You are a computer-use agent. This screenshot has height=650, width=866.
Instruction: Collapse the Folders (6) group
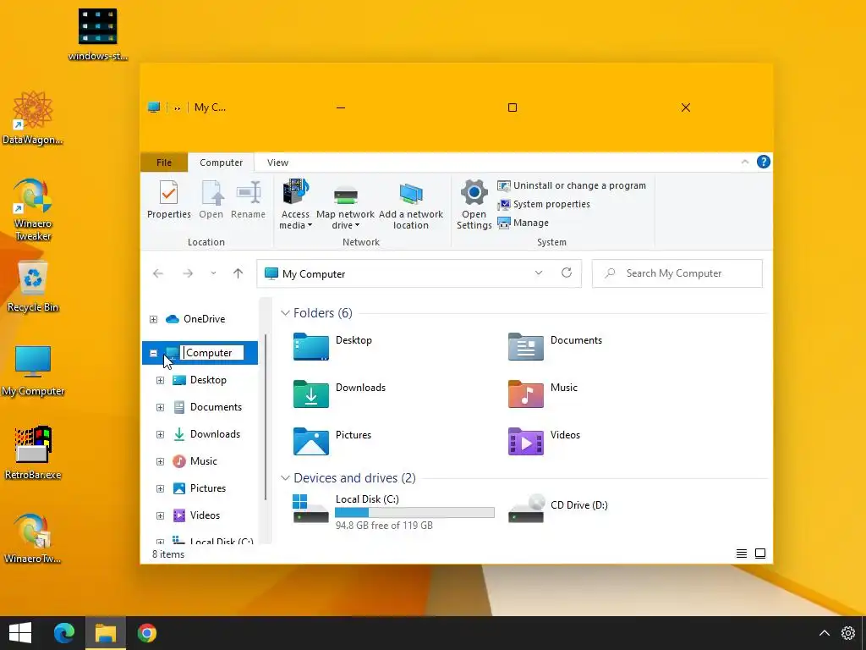(x=285, y=313)
